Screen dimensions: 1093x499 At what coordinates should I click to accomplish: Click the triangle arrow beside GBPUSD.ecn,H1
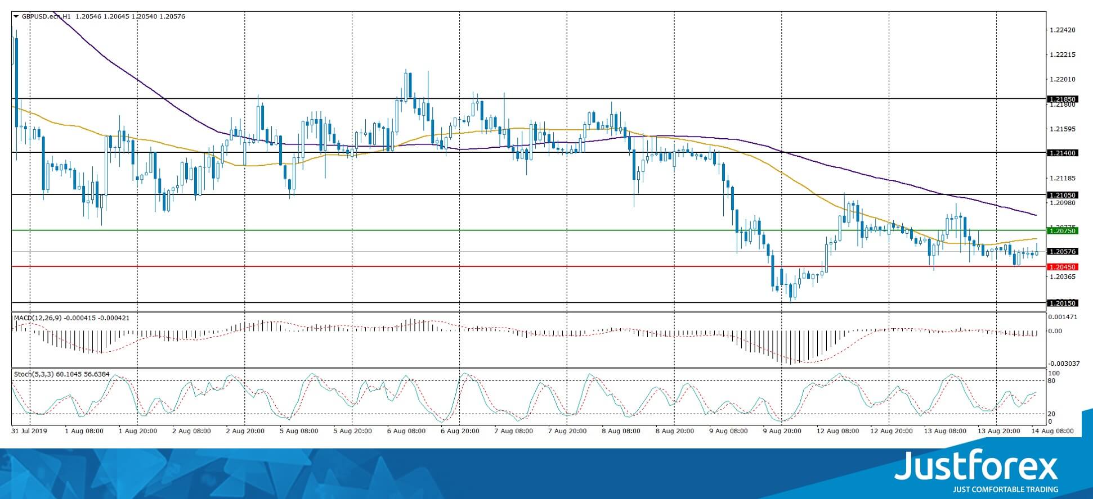click(16, 16)
